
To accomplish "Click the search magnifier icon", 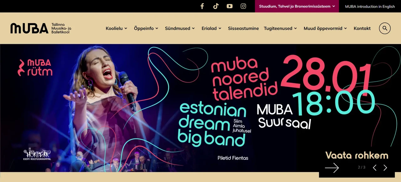I will click(385, 28).
